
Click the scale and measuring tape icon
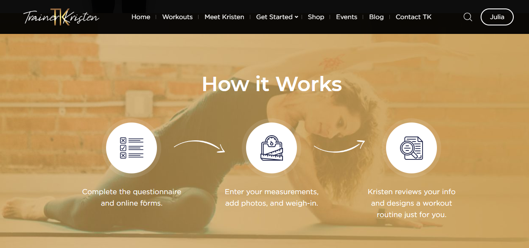pyautogui.click(x=271, y=148)
